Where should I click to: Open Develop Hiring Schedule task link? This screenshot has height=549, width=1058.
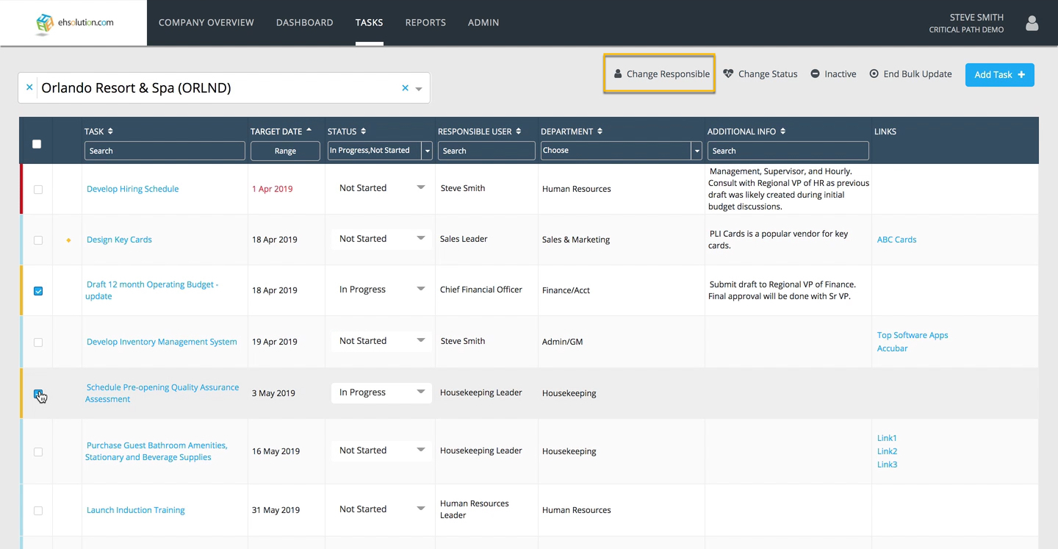pos(132,189)
